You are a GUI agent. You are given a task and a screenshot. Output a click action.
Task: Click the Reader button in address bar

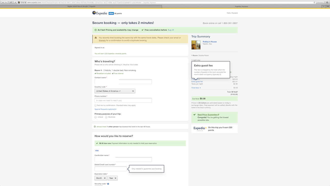pyautogui.click(x=320, y=3)
